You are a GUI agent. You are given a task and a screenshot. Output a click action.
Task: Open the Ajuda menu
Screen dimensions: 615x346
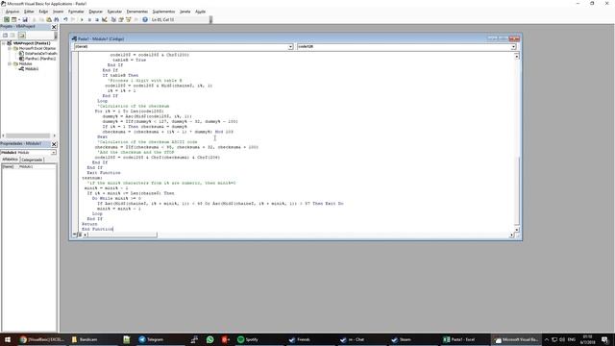point(201,12)
